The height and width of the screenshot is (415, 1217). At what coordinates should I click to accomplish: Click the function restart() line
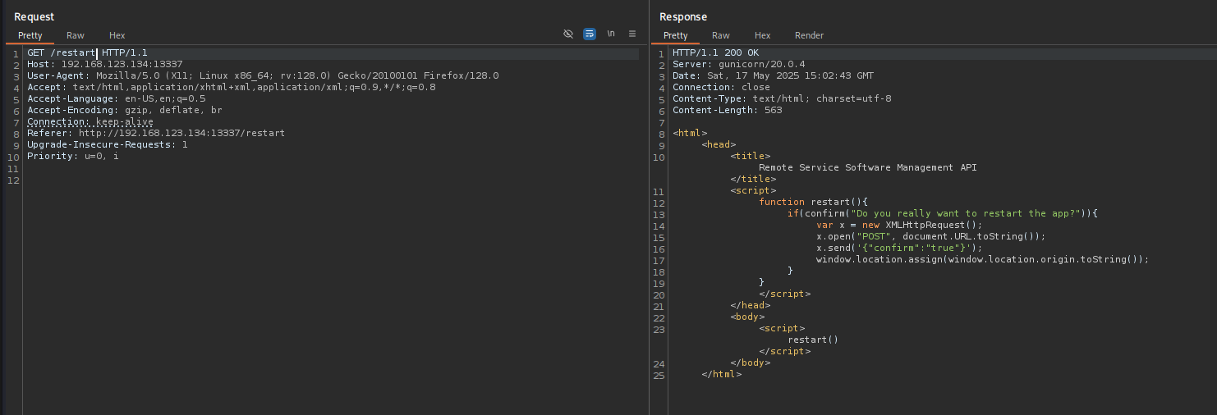pos(814,202)
